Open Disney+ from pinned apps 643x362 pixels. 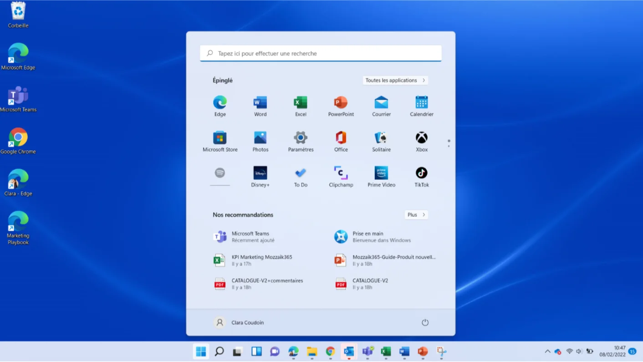260,177
